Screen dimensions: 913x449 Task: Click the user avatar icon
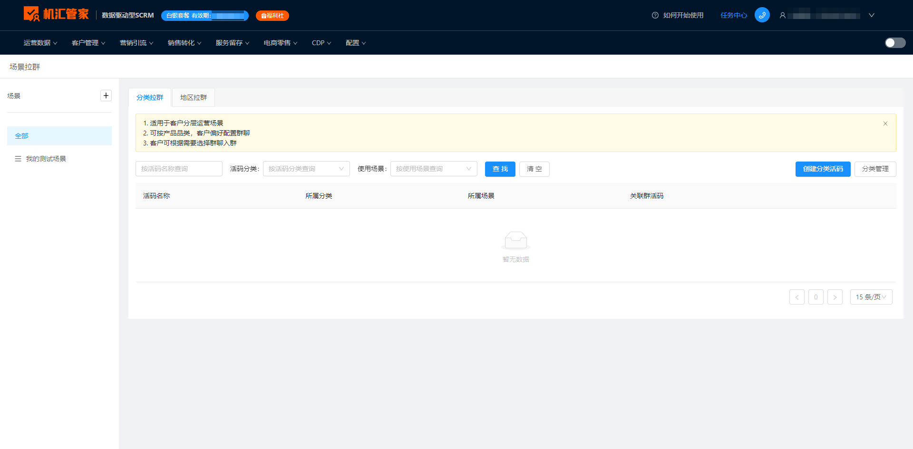click(782, 15)
